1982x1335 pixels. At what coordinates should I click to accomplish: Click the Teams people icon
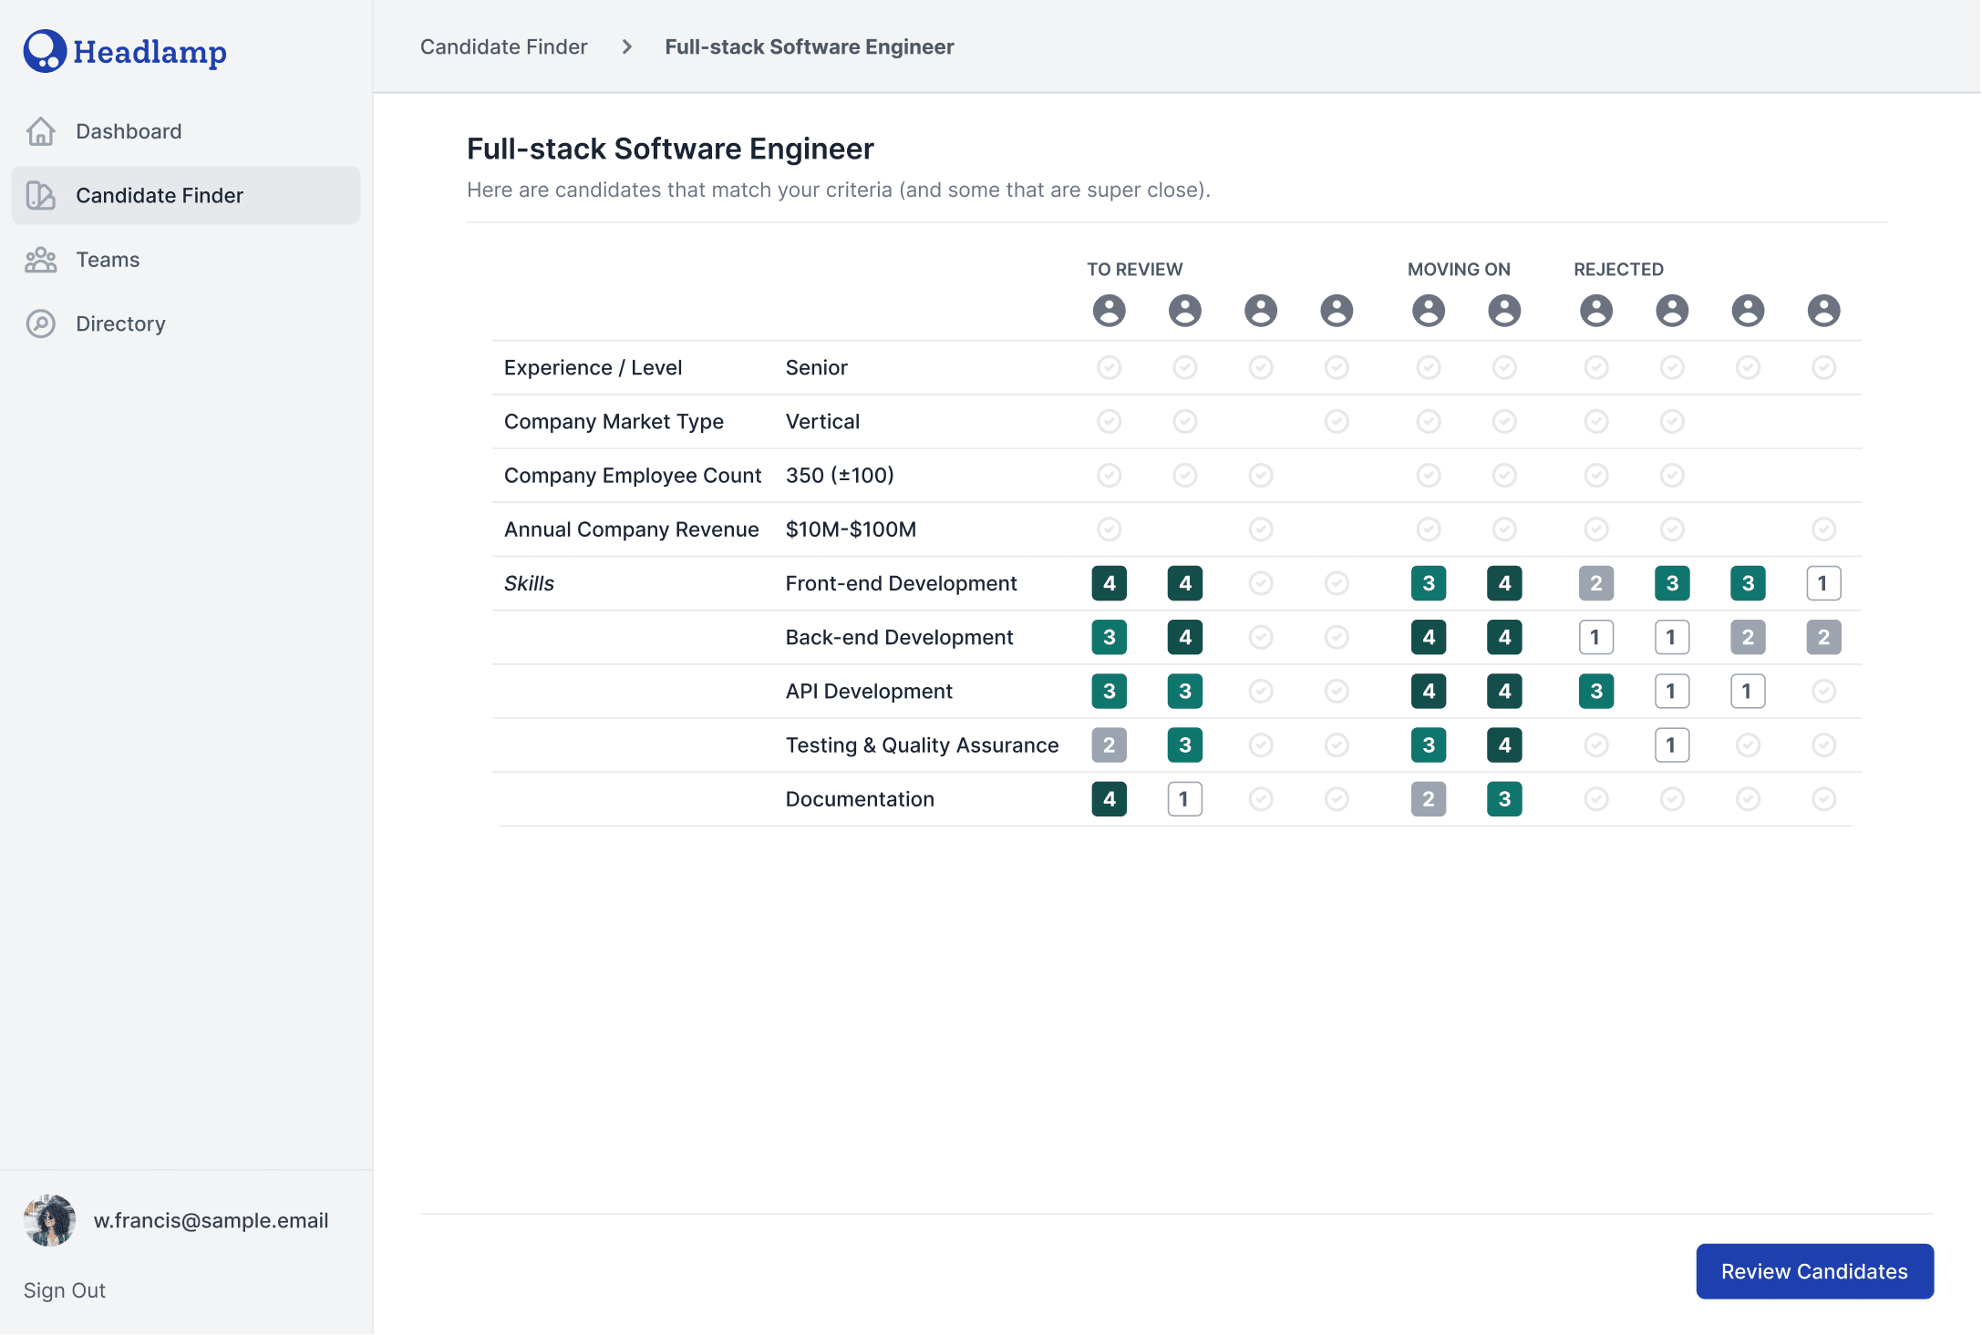point(40,260)
